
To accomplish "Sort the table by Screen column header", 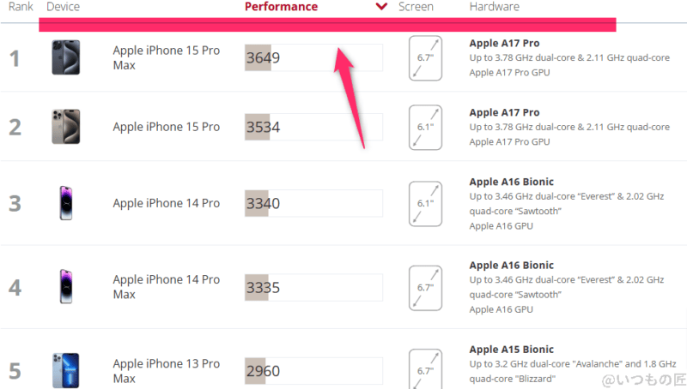I will (x=416, y=7).
